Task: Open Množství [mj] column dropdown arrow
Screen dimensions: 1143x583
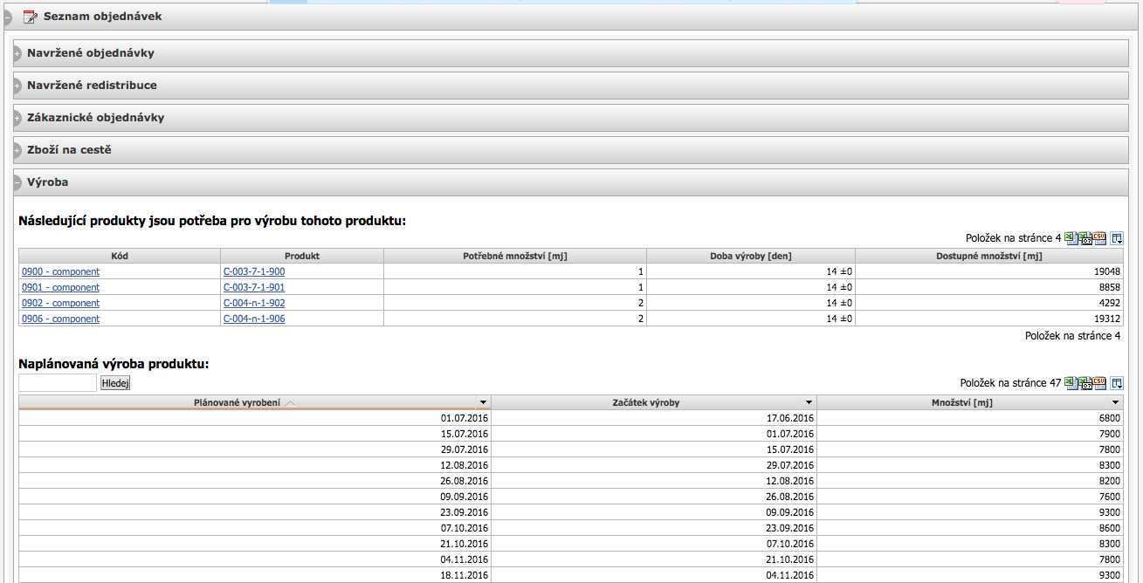Action: click(x=1116, y=402)
